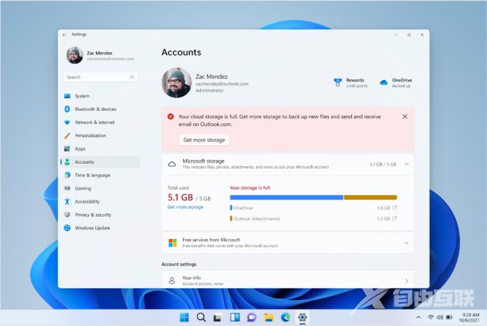Click the '5.1 GB' total used value
Viewport: 487px width, 326px height.
coord(180,197)
